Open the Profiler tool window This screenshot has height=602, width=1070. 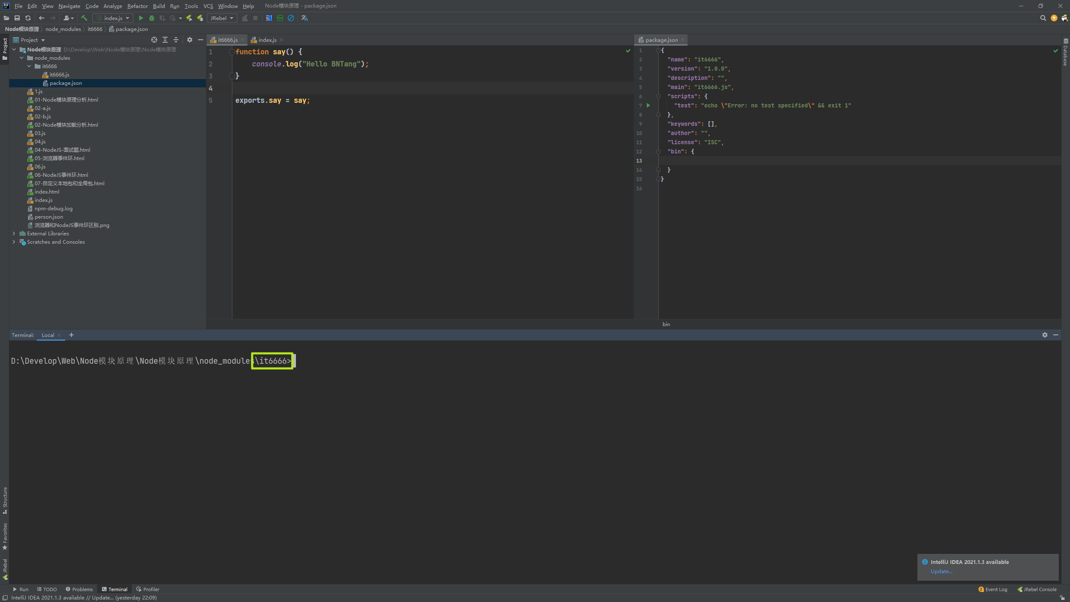coord(148,589)
